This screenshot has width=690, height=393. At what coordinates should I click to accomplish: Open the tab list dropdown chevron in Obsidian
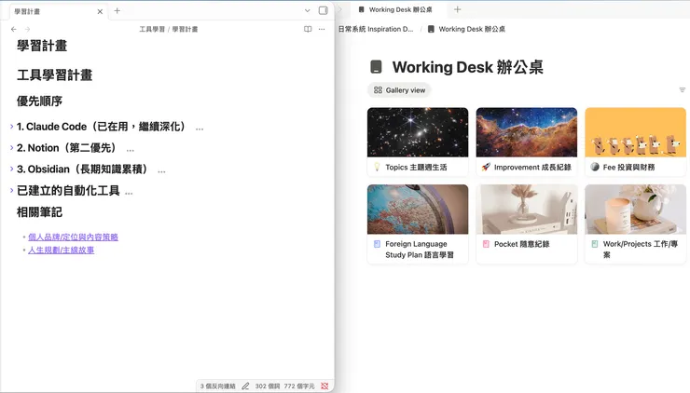[307, 10]
